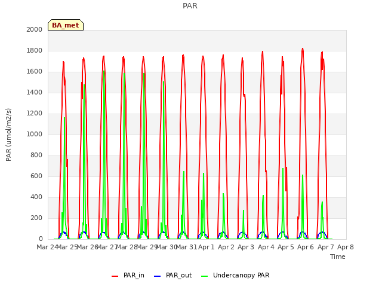Click the red PAR_in legend swatch
382x287 pixels.
pyautogui.click(x=115, y=276)
